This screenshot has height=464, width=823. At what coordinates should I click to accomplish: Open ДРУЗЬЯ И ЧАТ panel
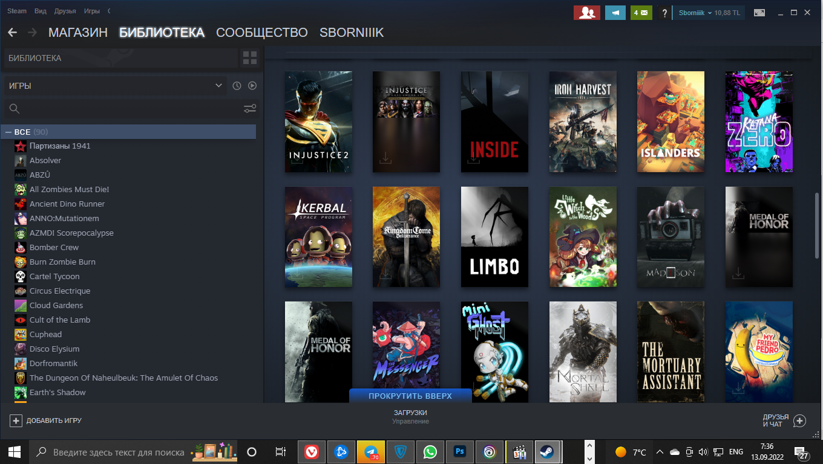tap(784, 420)
